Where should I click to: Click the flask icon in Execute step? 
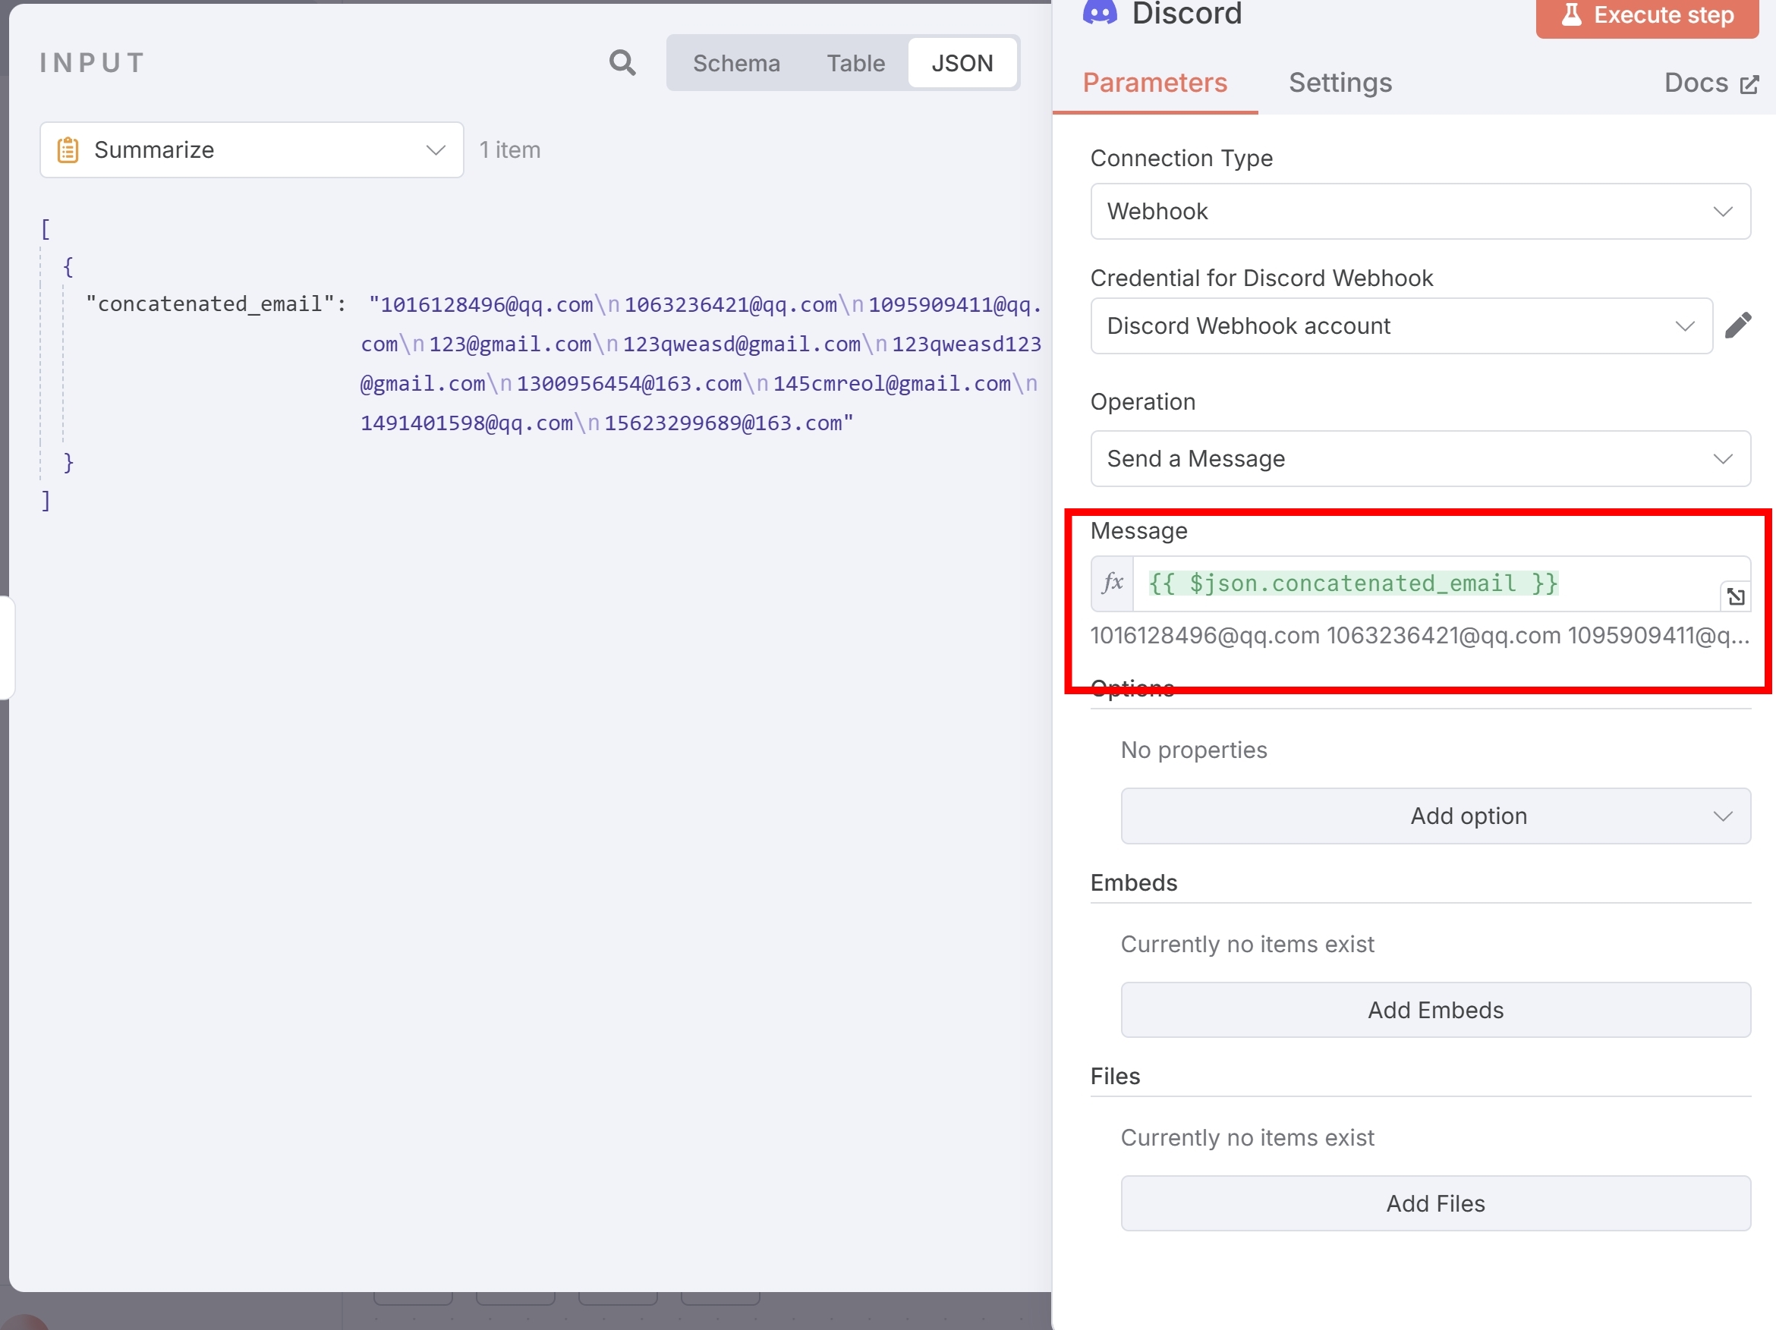pos(1570,14)
